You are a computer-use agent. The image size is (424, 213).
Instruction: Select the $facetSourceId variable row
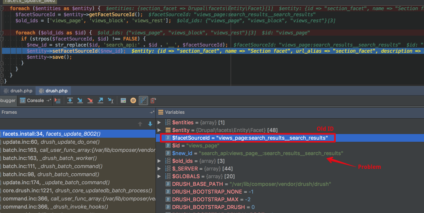[x=290, y=138]
